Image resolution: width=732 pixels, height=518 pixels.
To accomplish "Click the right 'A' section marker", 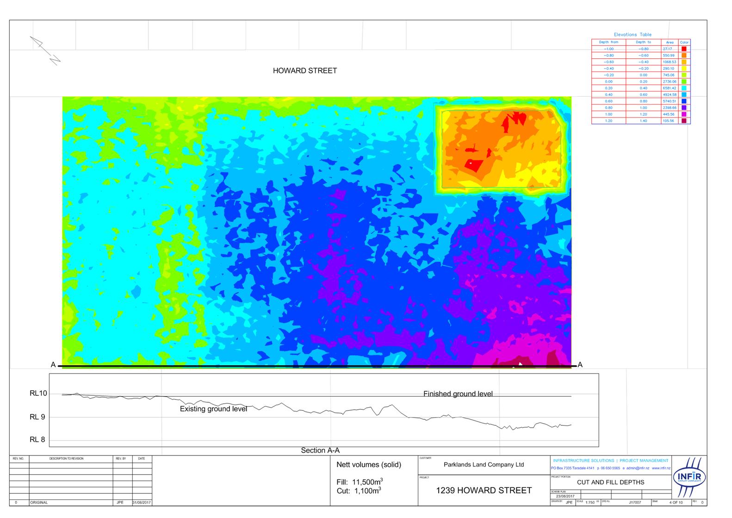I will coord(580,365).
